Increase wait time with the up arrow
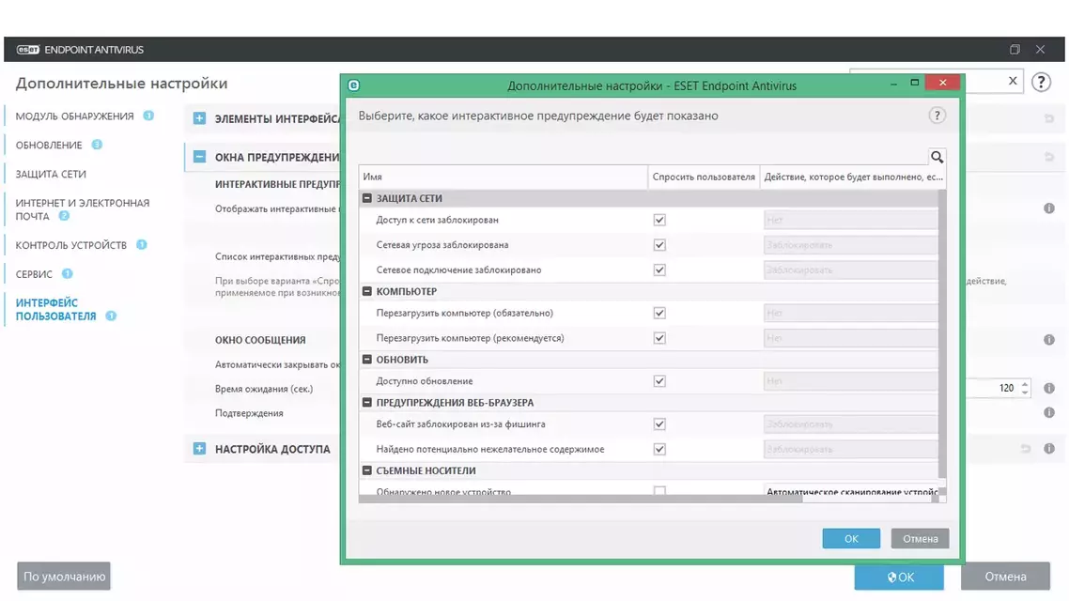This screenshot has height=601, width=1069. [x=1024, y=384]
